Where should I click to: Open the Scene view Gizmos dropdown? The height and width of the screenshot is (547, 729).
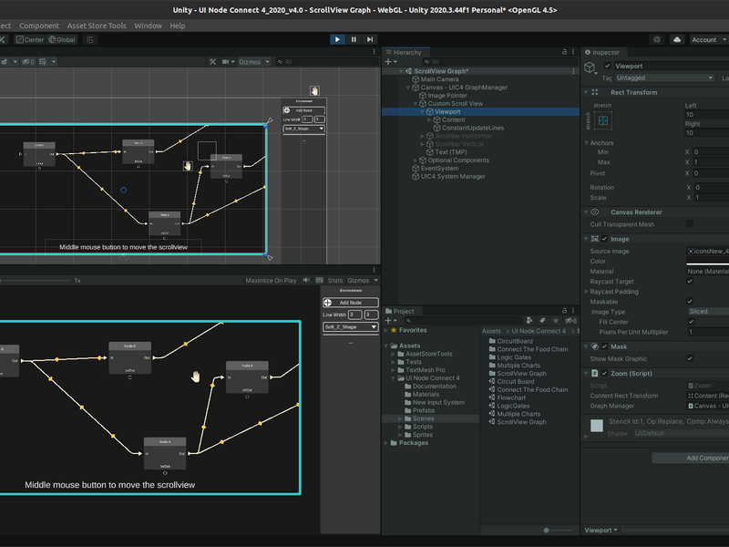tap(254, 61)
